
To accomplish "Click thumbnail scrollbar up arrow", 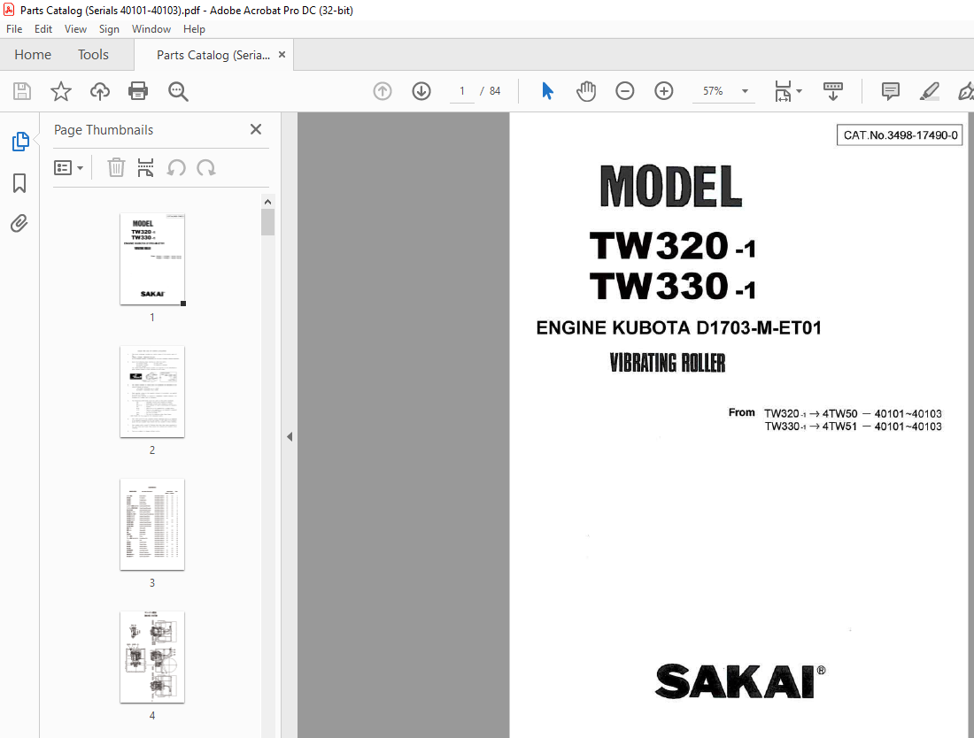I will coord(267,202).
